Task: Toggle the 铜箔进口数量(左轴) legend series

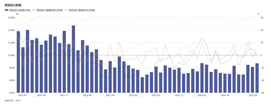Action: pos(18,10)
